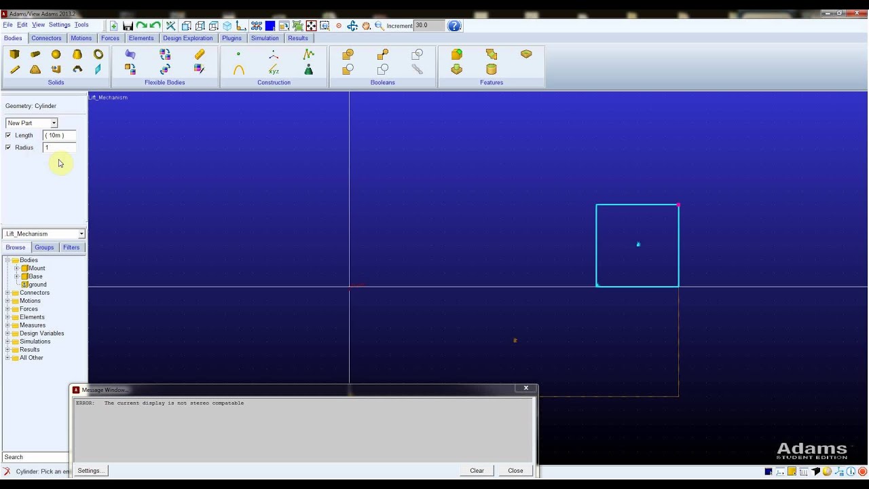
Task: Click the Save database icon
Action: coord(128,26)
